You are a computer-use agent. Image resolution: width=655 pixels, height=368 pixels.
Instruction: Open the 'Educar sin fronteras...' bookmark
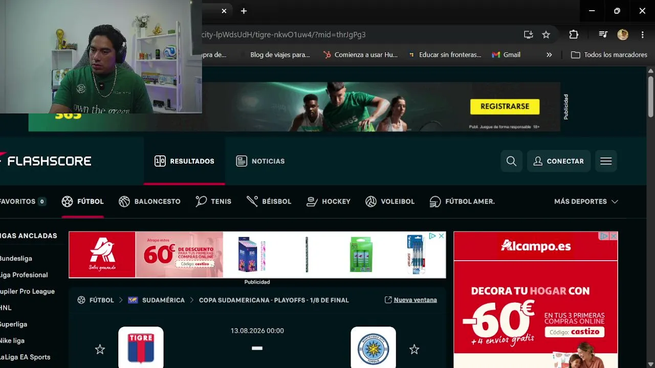[445, 55]
